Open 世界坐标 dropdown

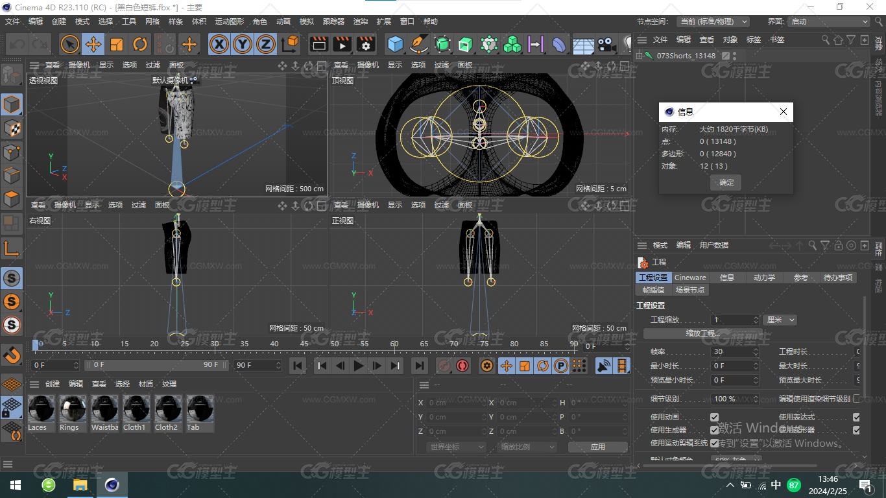[x=457, y=447]
